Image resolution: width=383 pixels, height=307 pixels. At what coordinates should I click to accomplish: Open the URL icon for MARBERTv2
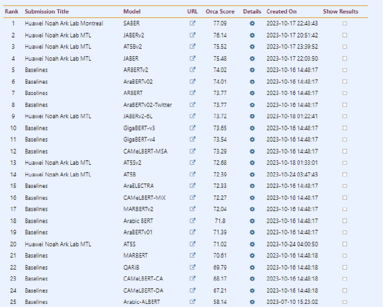pos(192,209)
